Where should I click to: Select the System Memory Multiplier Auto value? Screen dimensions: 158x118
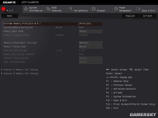coord(81,27)
